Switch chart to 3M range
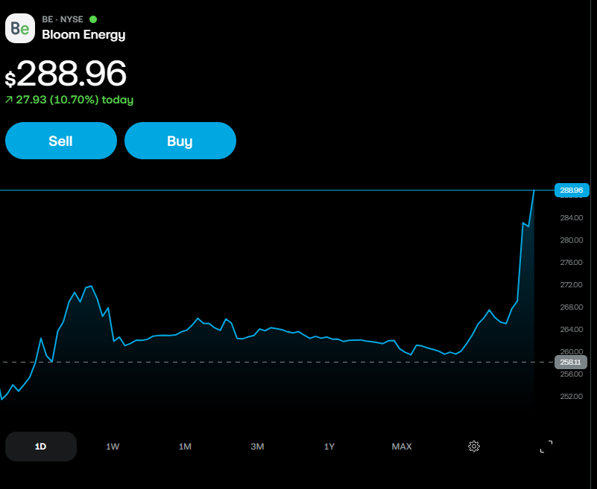 click(x=257, y=447)
